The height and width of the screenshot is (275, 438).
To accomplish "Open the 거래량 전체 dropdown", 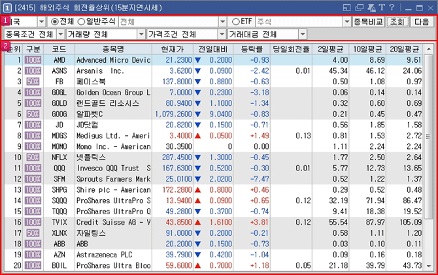I will 141,35.
